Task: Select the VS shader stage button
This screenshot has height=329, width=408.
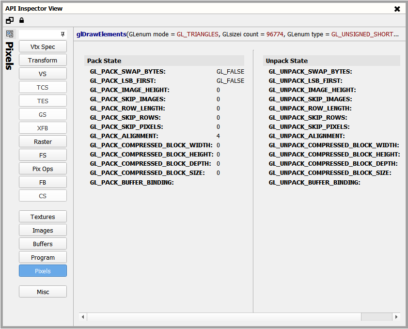Action: point(43,74)
